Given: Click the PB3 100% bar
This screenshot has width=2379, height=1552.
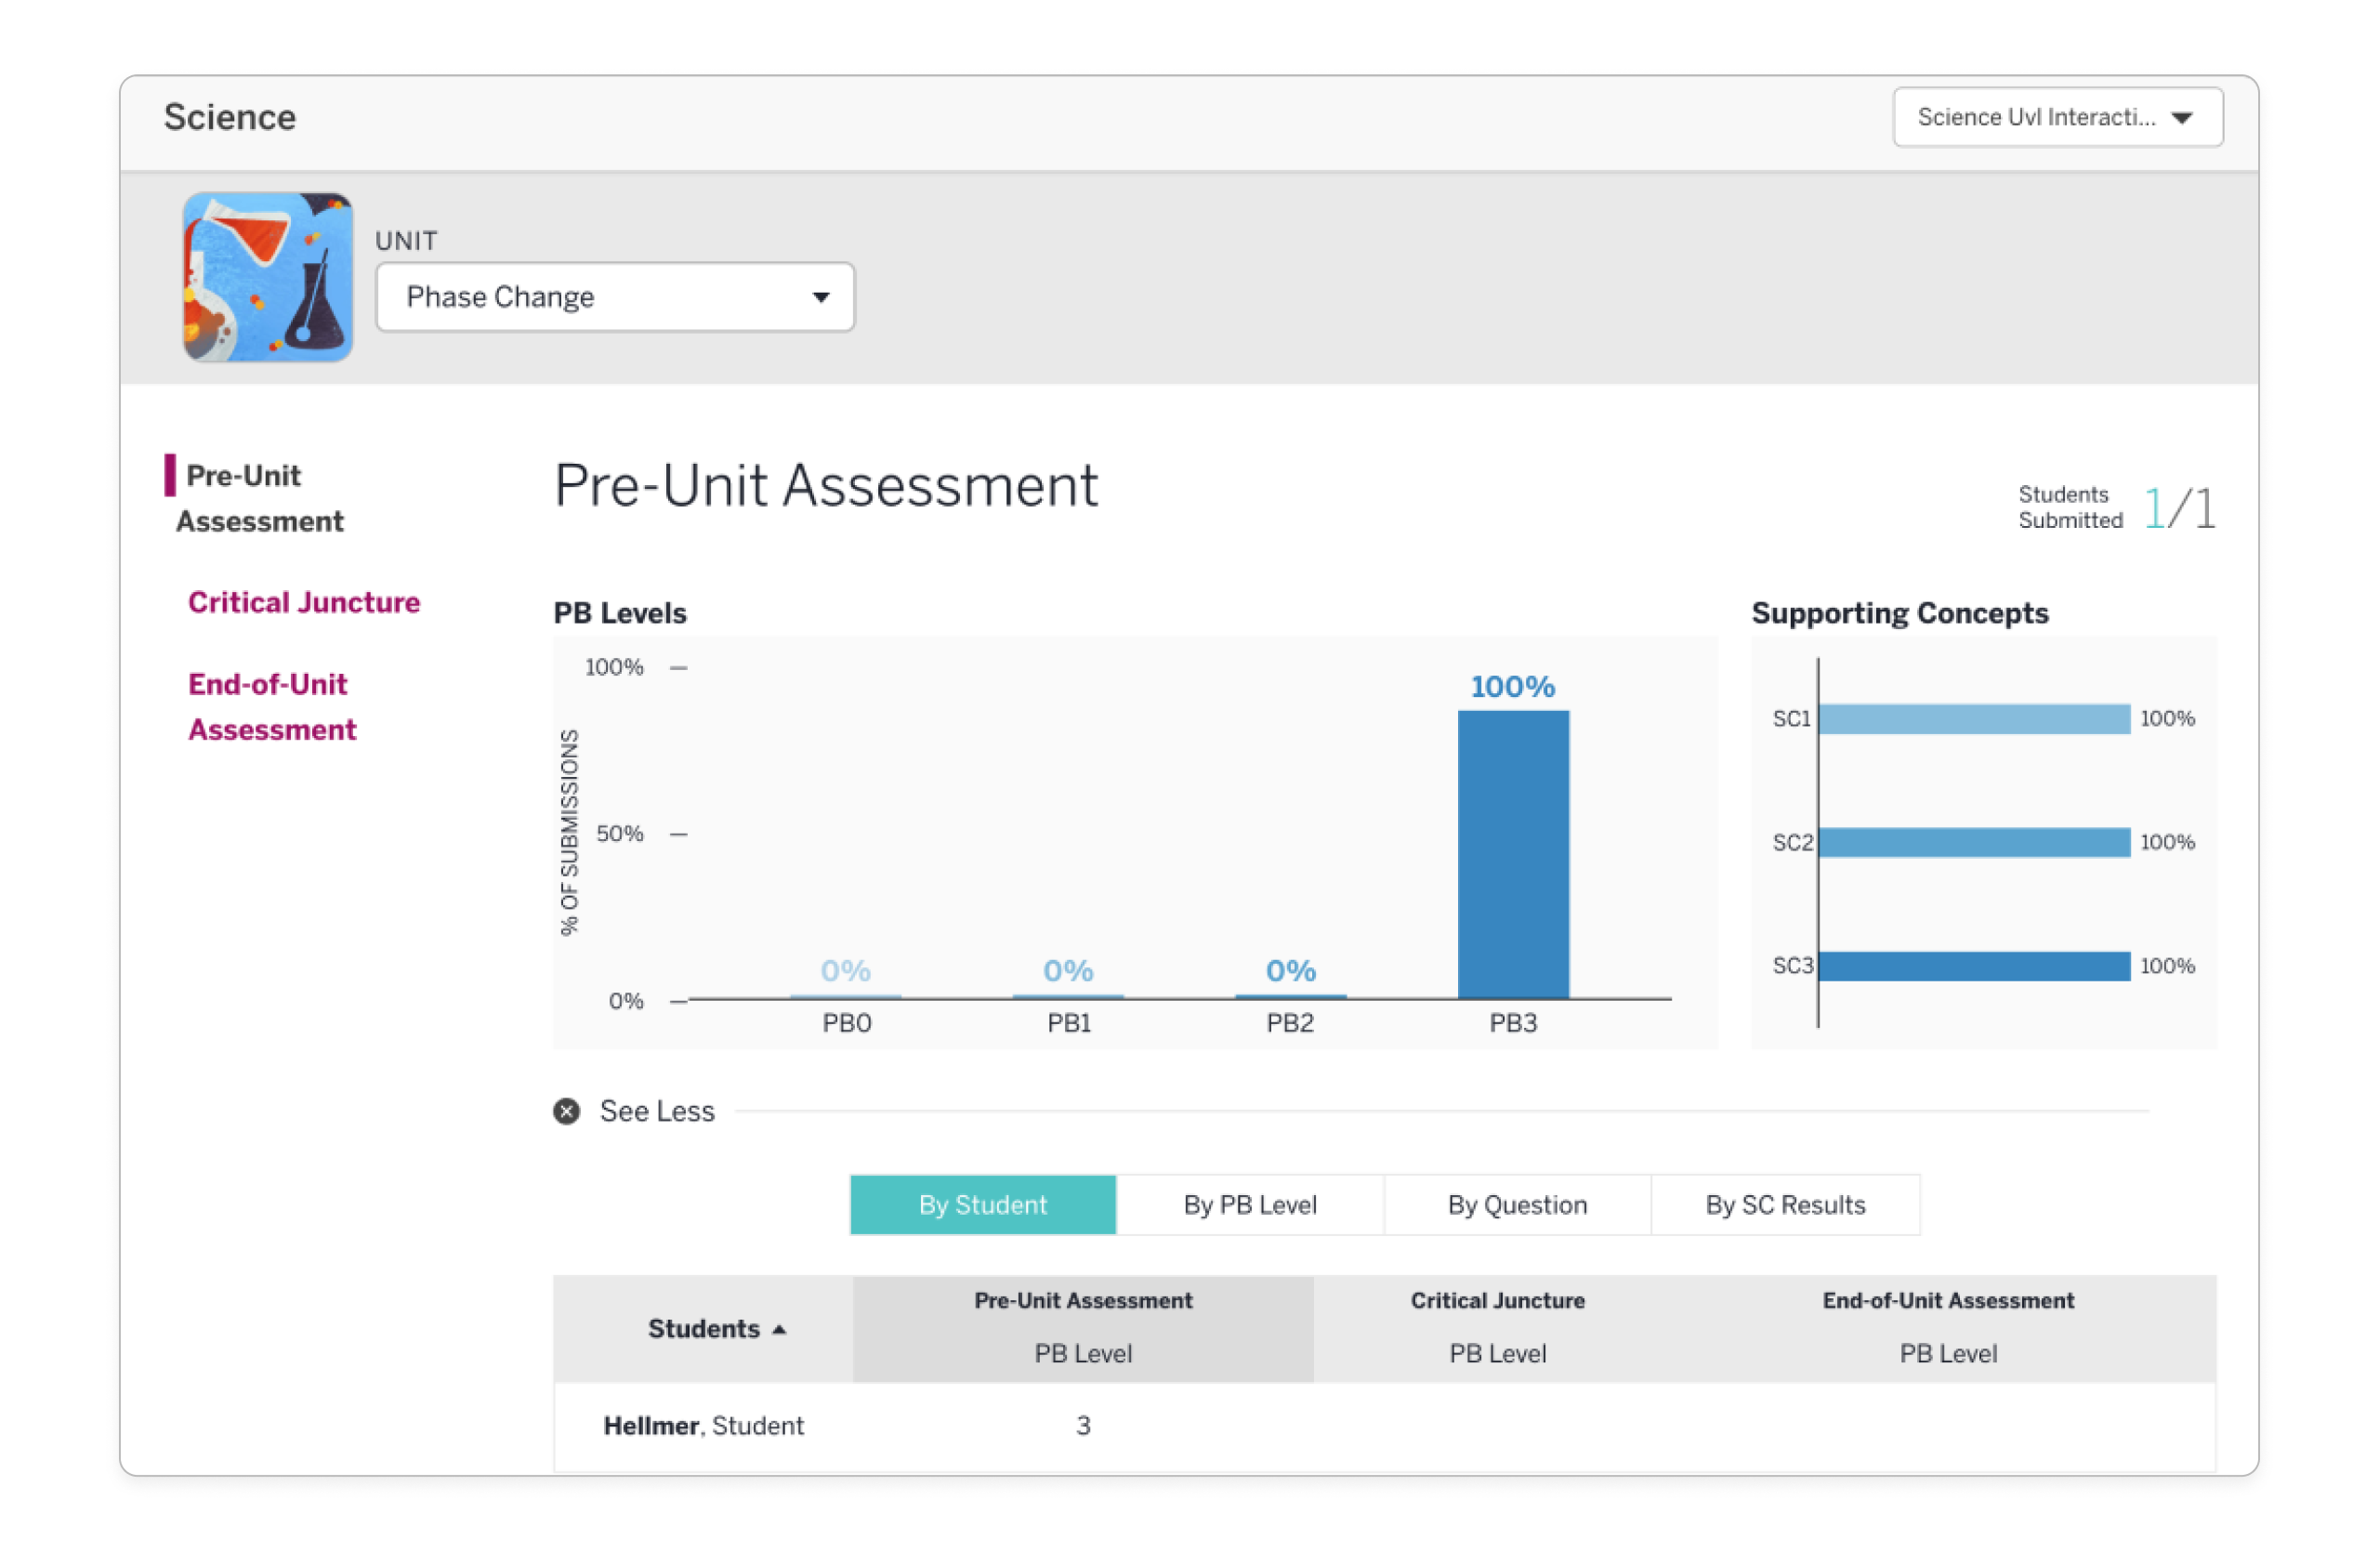Looking at the screenshot, I should 1512,853.
